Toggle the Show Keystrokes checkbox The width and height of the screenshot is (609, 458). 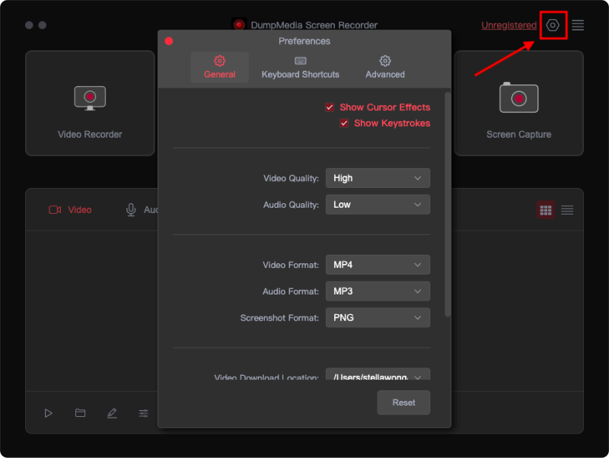(344, 123)
